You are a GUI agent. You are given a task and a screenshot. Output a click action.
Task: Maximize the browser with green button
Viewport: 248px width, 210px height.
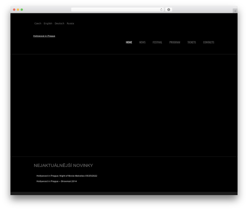[x=22, y=9]
